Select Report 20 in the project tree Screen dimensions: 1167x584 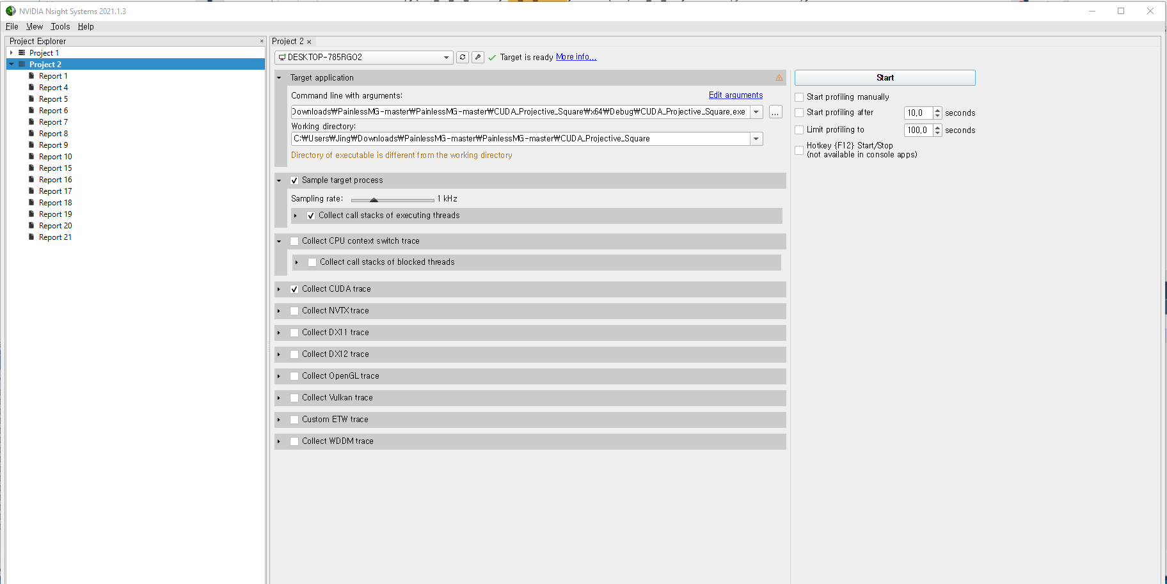tap(55, 226)
